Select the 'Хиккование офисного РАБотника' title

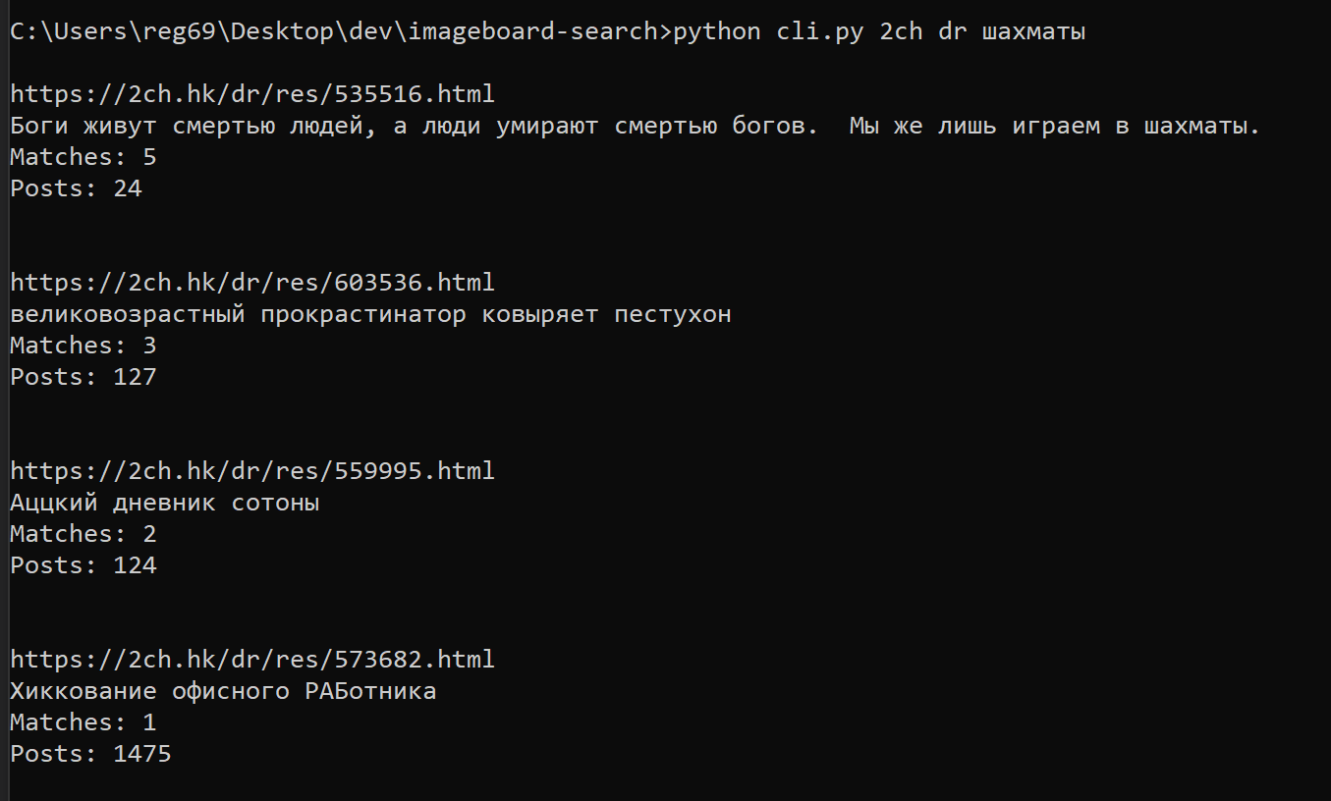point(223,691)
